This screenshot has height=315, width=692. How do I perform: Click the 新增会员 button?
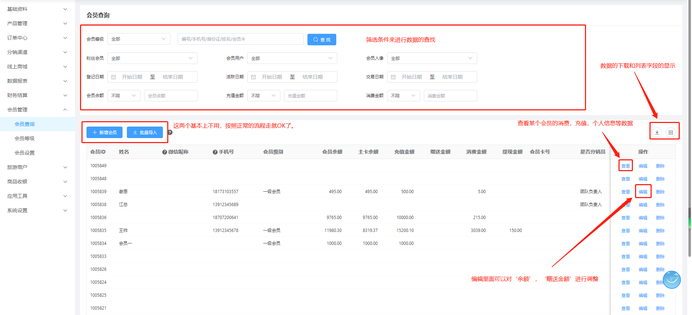(105, 132)
